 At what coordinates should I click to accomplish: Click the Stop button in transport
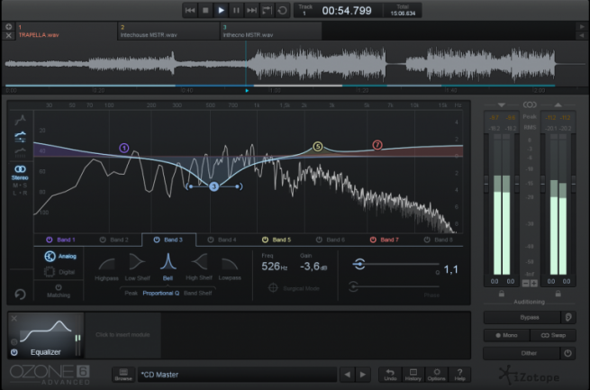205,10
